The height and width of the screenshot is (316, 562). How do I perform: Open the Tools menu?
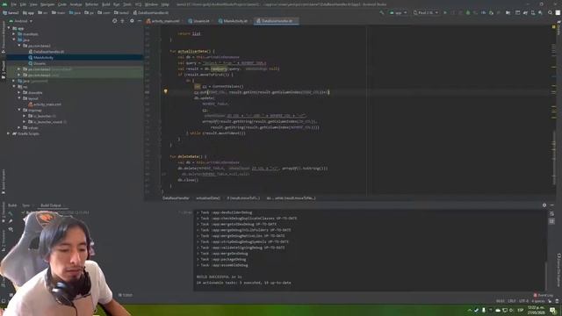[x=127, y=4]
